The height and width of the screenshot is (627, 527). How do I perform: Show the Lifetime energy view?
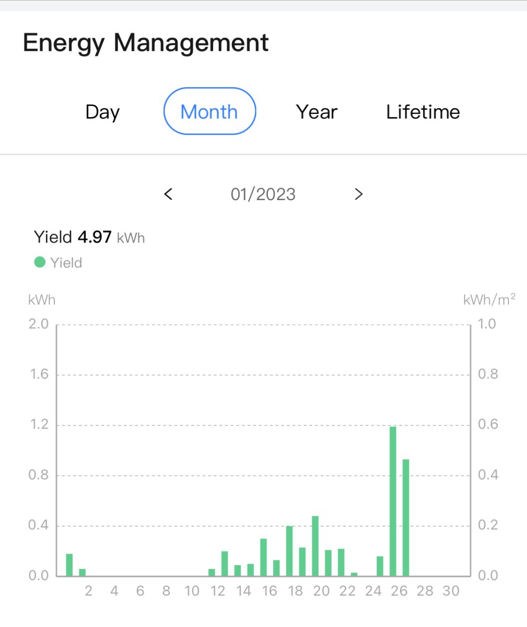coord(423,112)
